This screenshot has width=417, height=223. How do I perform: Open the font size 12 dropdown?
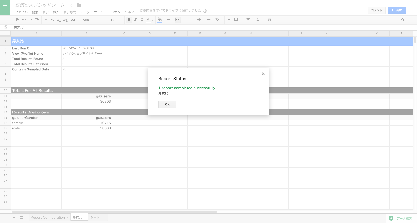[116, 20]
